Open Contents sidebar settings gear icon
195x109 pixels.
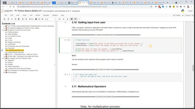coord(14,24)
